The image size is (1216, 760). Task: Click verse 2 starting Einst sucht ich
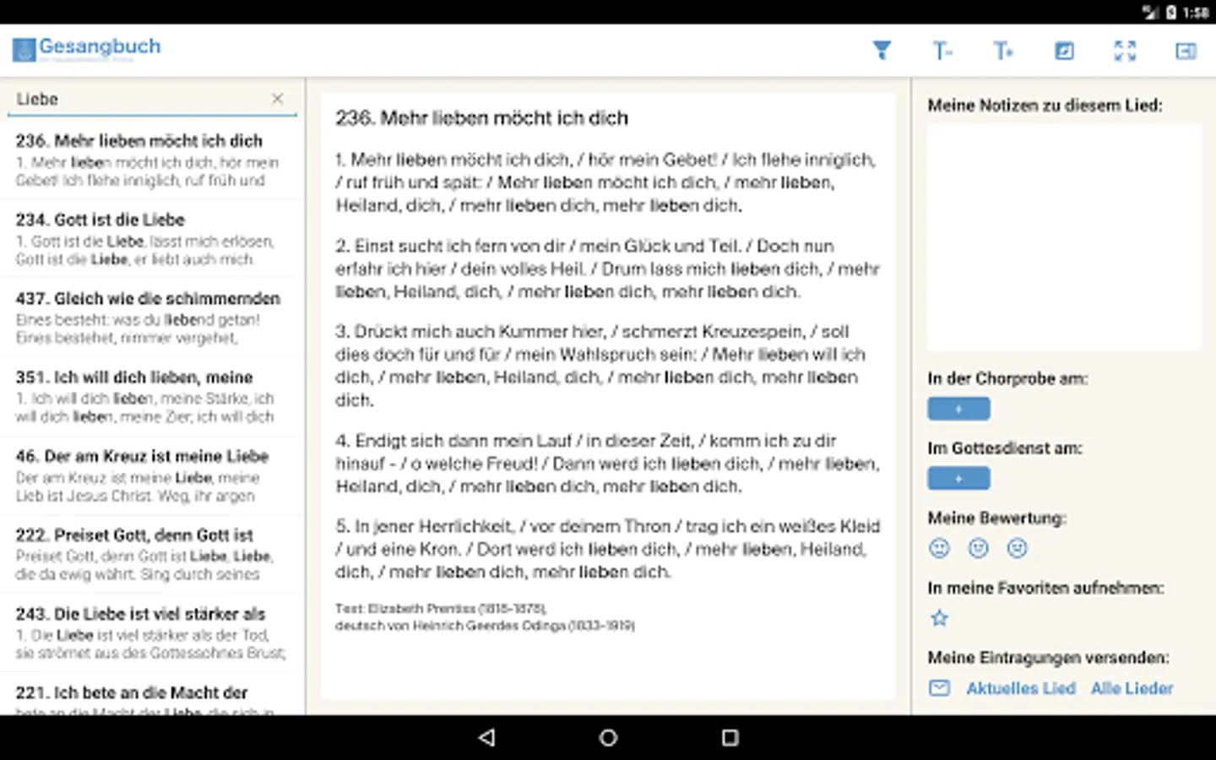[606, 269]
